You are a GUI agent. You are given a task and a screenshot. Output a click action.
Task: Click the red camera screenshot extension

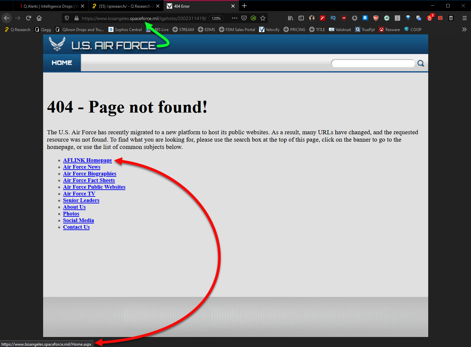pos(440,18)
